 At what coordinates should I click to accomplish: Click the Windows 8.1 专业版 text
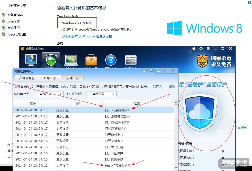point(77,23)
